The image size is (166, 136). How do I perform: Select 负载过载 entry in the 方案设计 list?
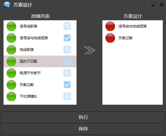click(x=133, y=38)
